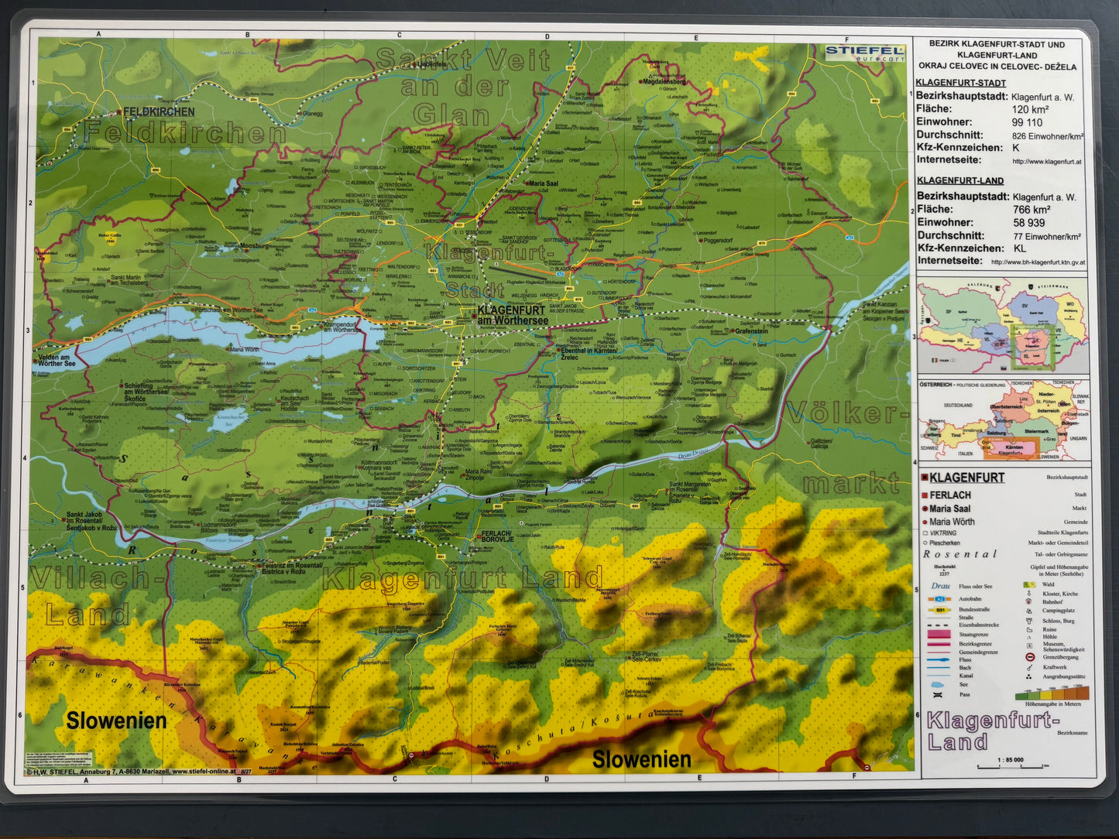Screen dimensions: 1119x839
Task: Click the KLAGENFURT-STADT underlined heading
Action: tap(960, 83)
